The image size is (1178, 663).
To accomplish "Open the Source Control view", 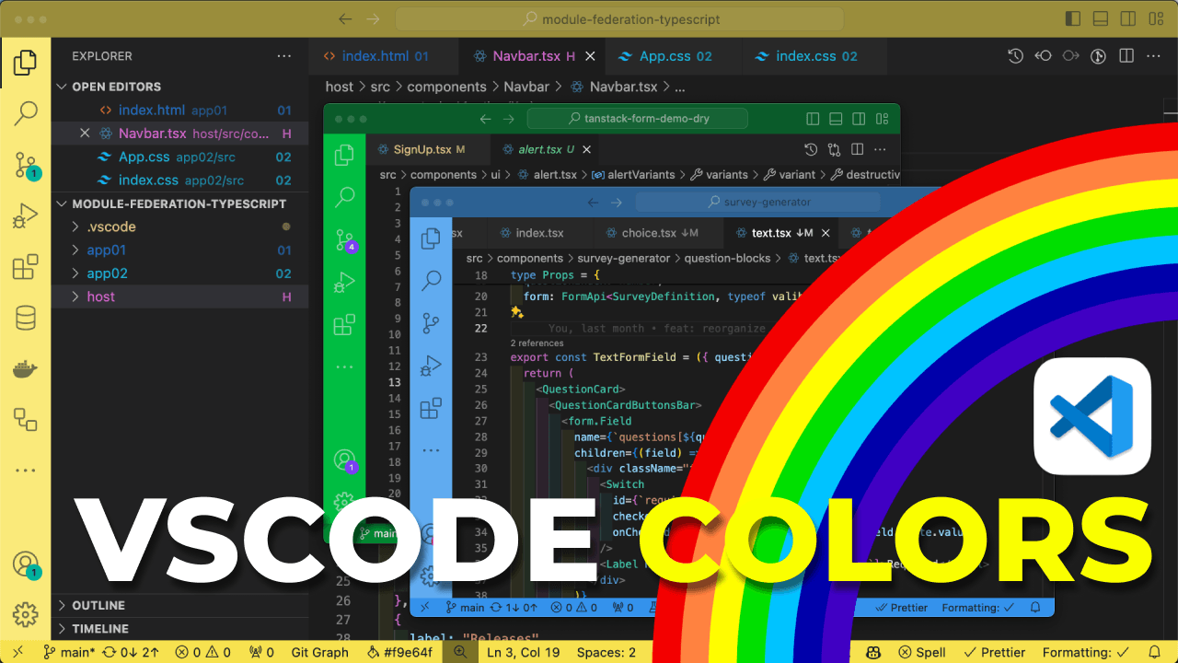I will [x=25, y=162].
